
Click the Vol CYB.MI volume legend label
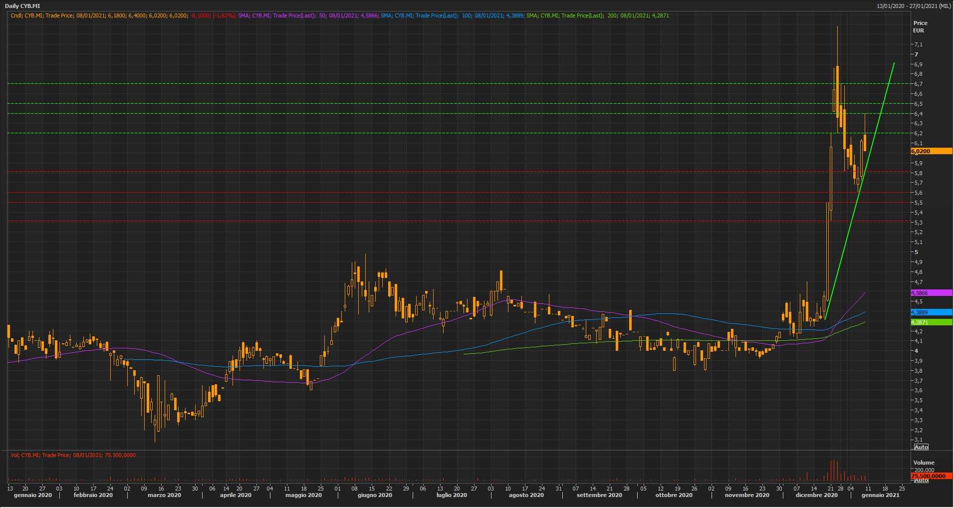73,455
